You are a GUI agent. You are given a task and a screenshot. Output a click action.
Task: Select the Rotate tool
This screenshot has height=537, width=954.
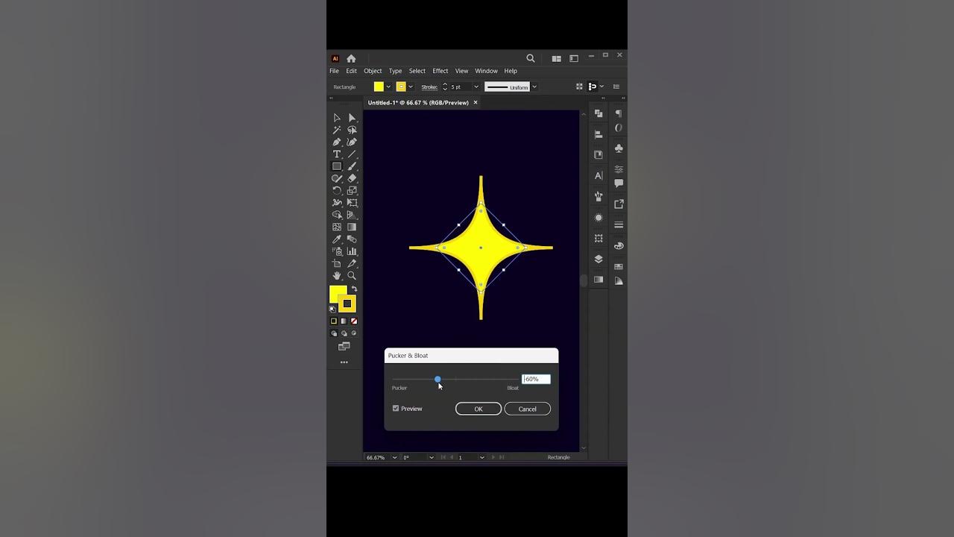coord(337,191)
